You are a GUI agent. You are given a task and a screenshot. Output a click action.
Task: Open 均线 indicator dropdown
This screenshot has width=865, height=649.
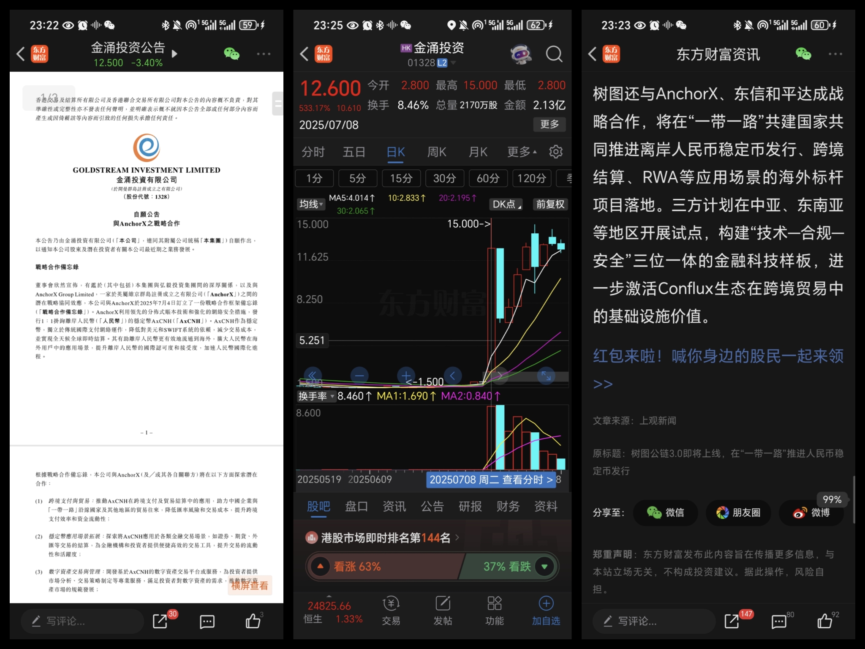[311, 205]
